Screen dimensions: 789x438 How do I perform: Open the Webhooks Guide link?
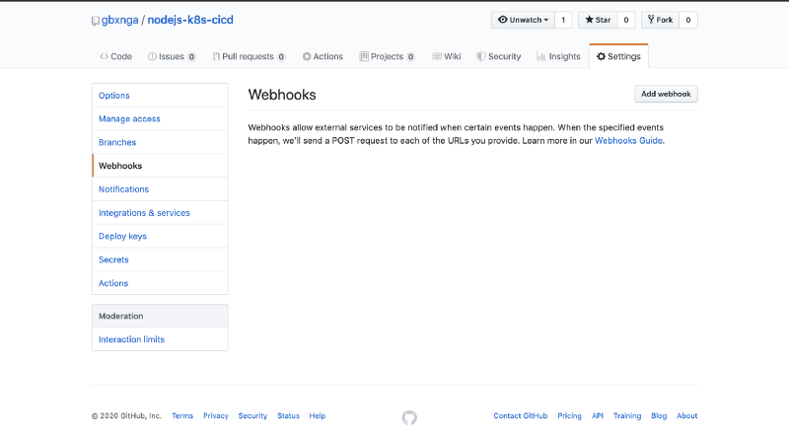pos(628,141)
